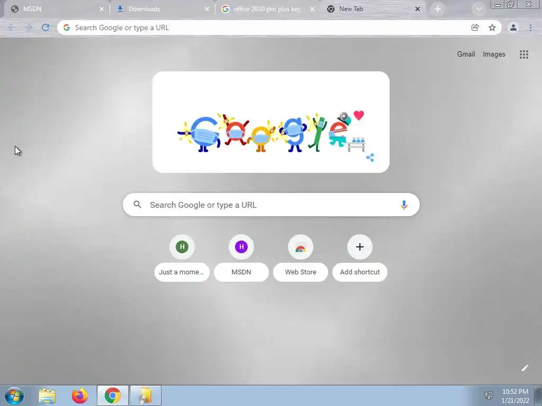This screenshot has height=406, width=542.
Task: Bookmark this tab with the star icon
Action: point(492,27)
